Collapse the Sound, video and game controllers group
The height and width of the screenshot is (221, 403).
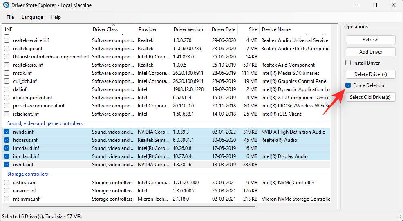pyautogui.click(x=45, y=123)
